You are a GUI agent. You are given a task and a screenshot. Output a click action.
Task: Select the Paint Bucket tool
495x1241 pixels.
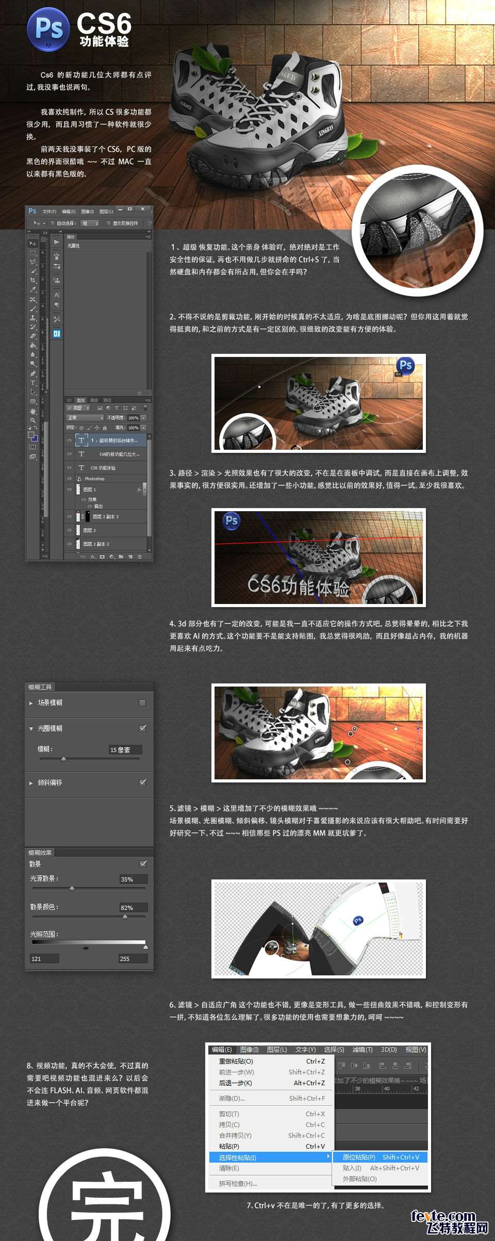tap(32, 345)
